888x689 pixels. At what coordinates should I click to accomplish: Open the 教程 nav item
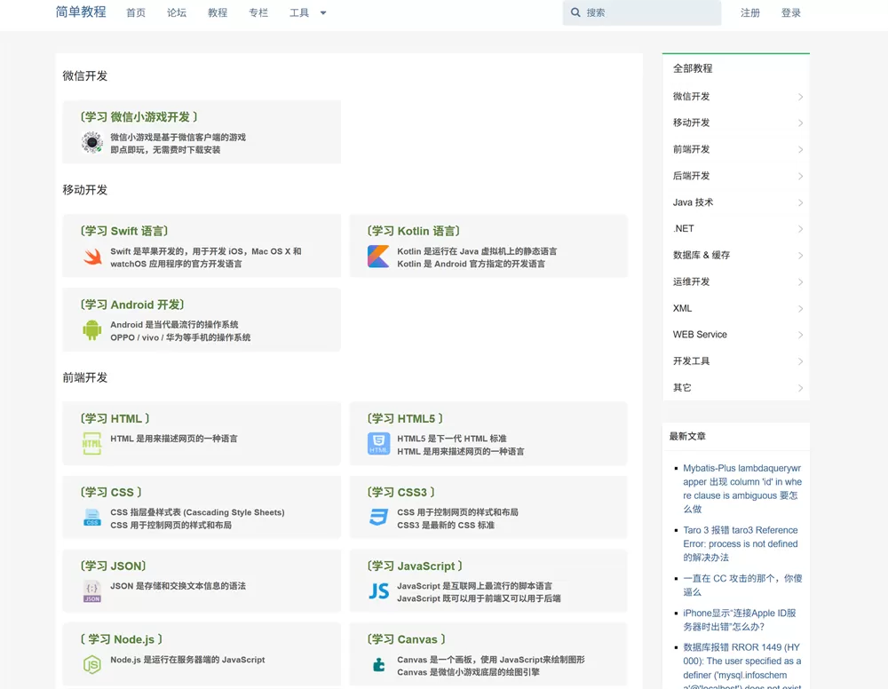(218, 13)
